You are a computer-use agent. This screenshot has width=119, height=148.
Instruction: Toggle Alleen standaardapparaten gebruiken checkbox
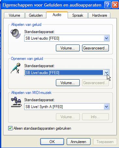pos(10,128)
